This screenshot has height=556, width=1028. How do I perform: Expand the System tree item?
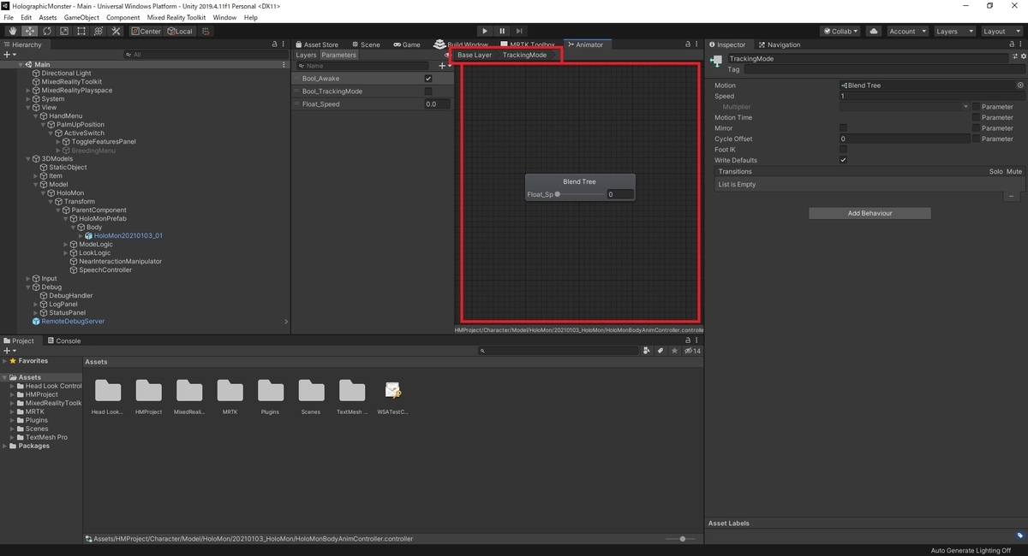(x=28, y=99)
